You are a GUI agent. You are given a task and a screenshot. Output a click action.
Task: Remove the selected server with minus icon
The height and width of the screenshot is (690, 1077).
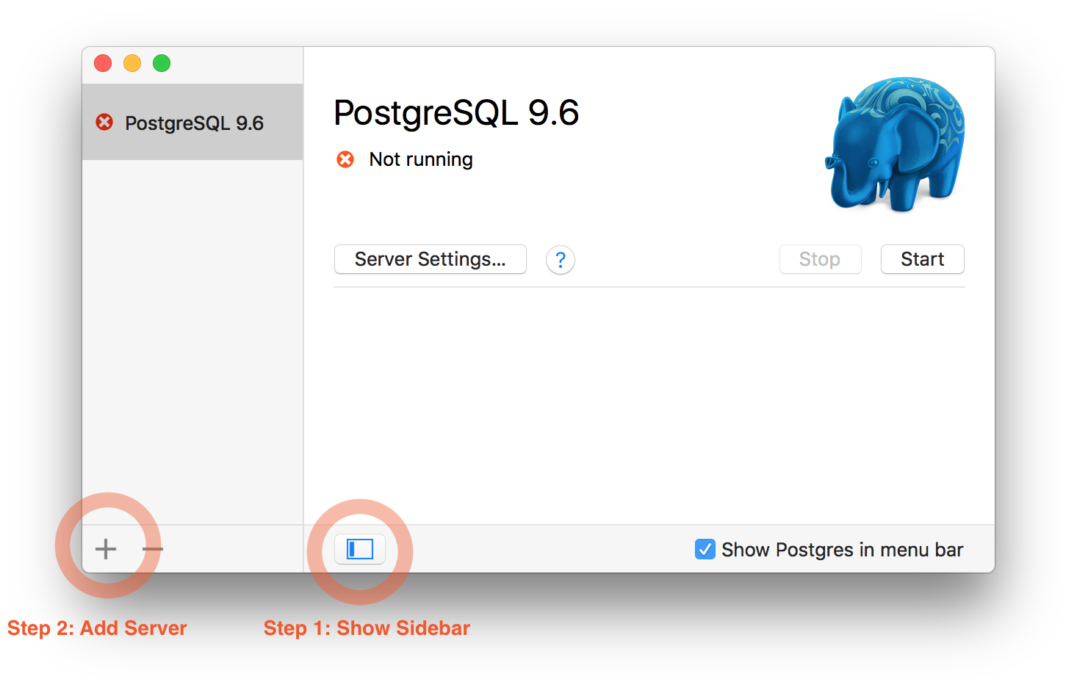tap(153, 549)
